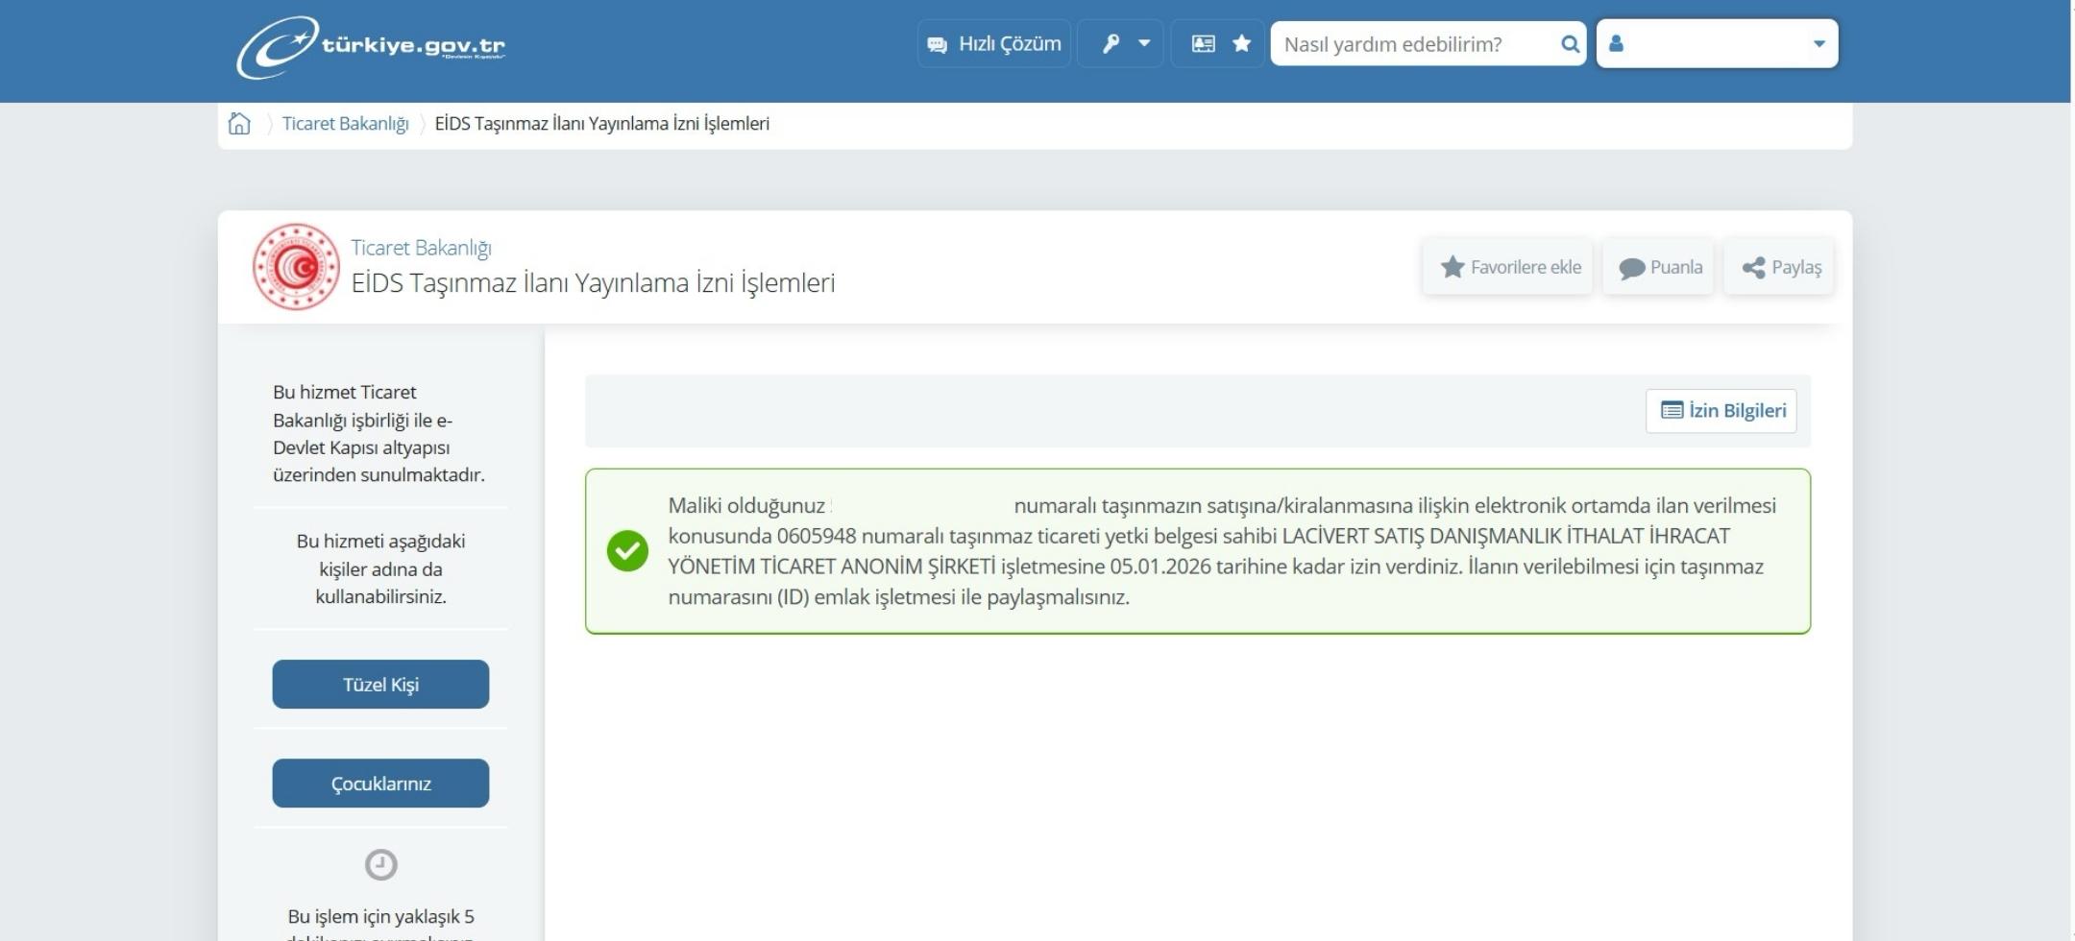This screenshot has height=941, width=2075.
Task: Click the star icon next to card icon
Action: pyautogui.click(x=1243, y=43)
